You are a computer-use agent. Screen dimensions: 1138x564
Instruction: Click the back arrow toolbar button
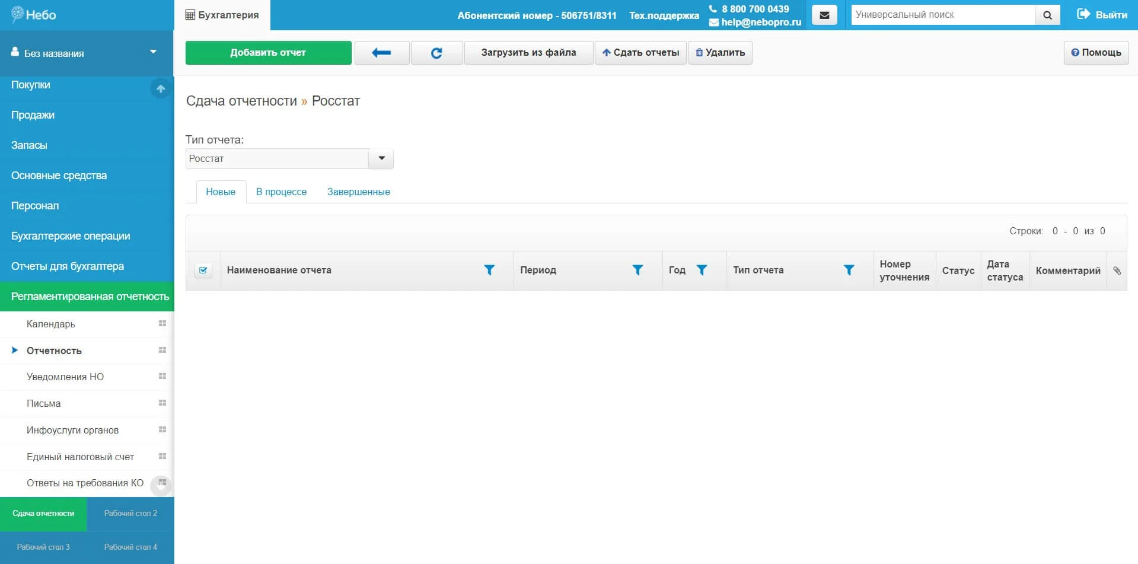point(381,53)
